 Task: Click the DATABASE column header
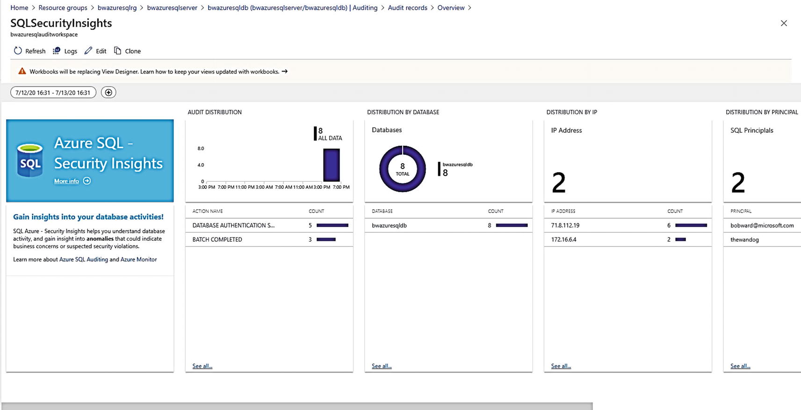point(382,211)
